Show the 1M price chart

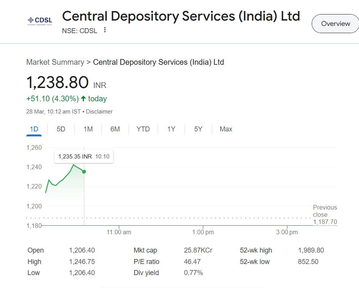88,129
